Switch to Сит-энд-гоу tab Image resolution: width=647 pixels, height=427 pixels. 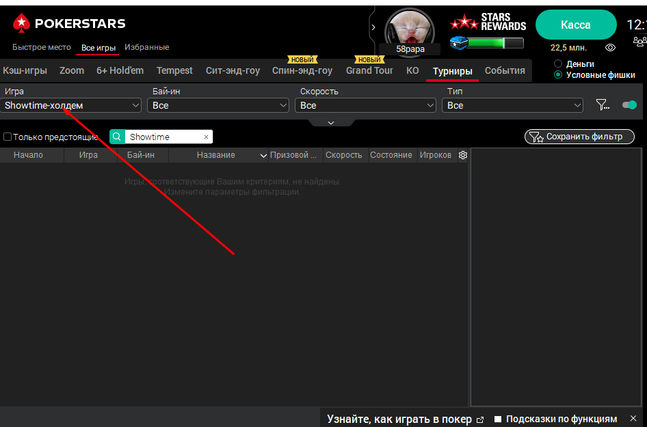point(233,70)
